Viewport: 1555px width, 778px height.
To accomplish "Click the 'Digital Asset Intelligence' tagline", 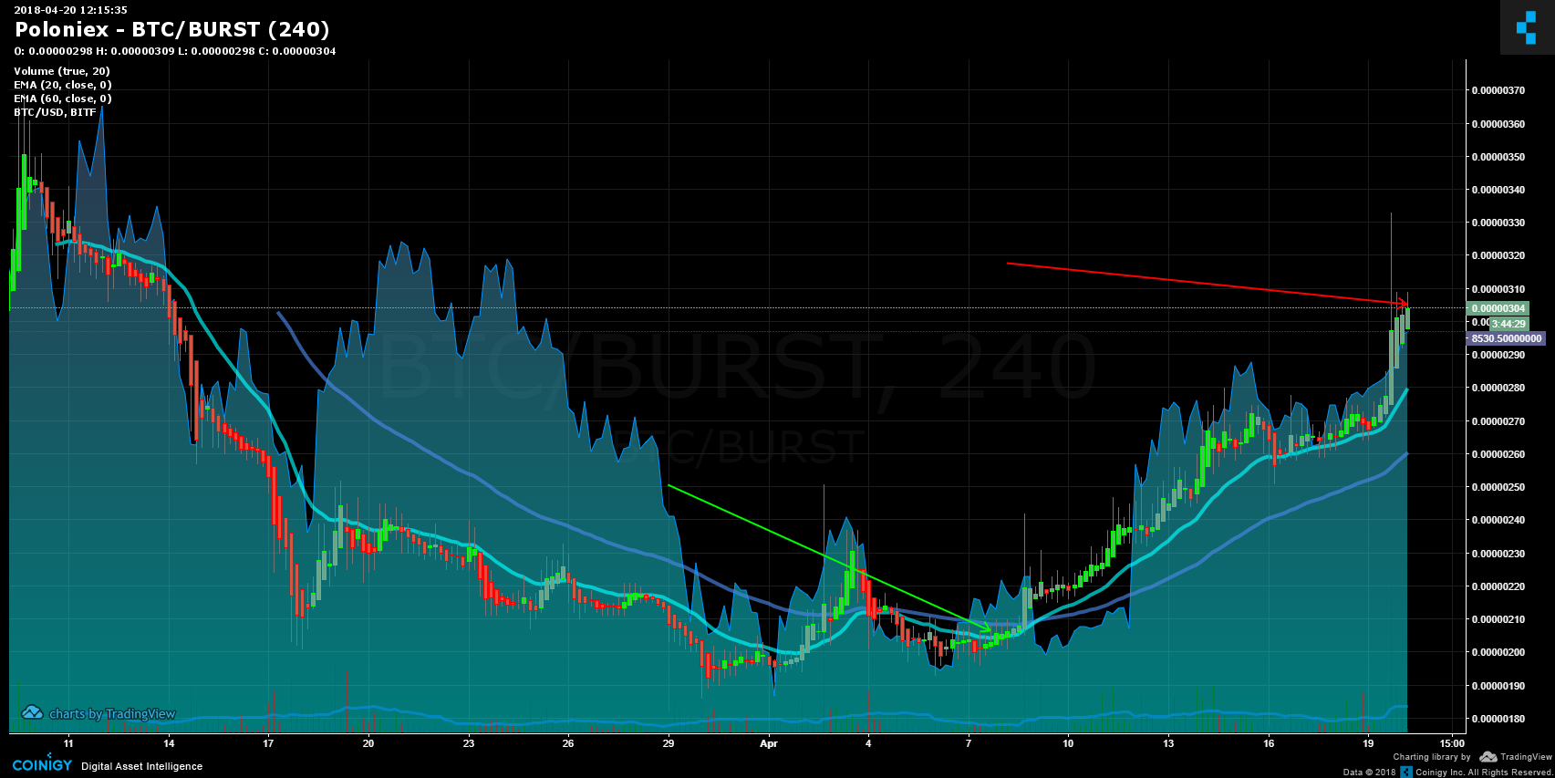I will [141, 766].
